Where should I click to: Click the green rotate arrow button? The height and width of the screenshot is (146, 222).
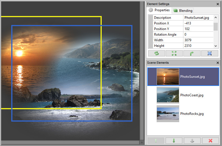coord(192,53)
